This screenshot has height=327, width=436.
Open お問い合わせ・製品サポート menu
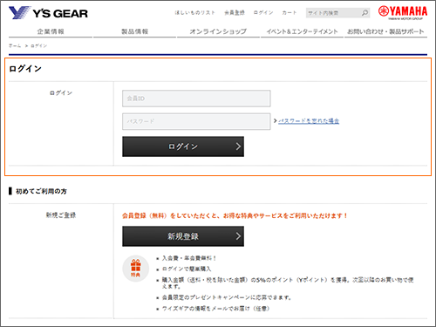(385, 31)
